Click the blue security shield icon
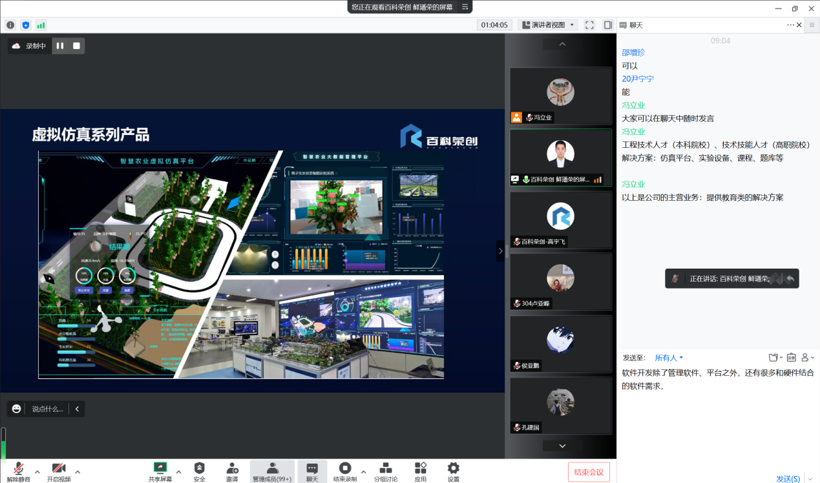820x483 pixels. (x=26, y=25)
